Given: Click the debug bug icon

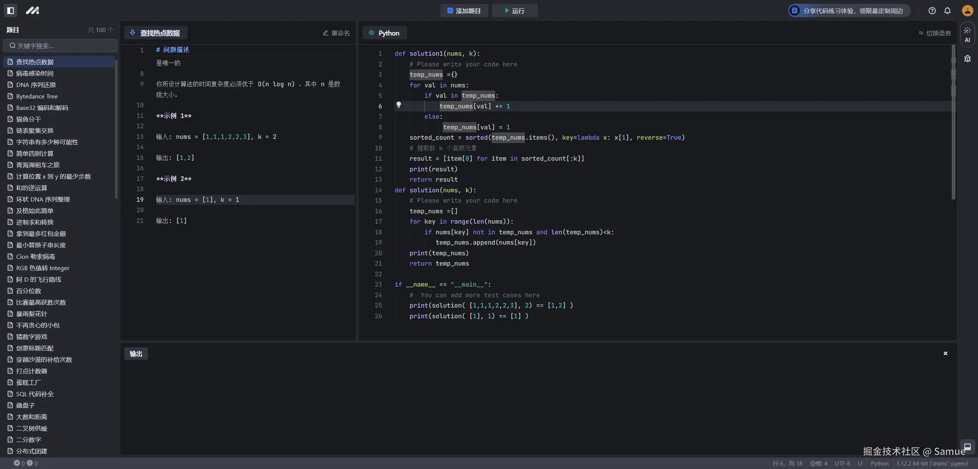Looking at the screenshot, I should click(x=967, y=58).
